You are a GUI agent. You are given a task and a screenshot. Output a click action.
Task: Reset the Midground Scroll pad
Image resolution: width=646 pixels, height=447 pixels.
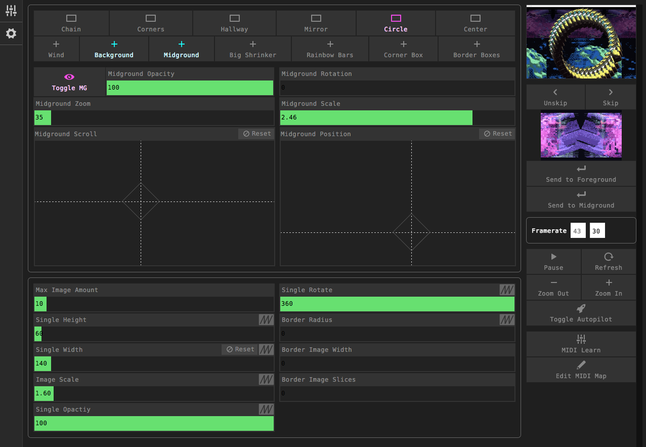point(256,134)
